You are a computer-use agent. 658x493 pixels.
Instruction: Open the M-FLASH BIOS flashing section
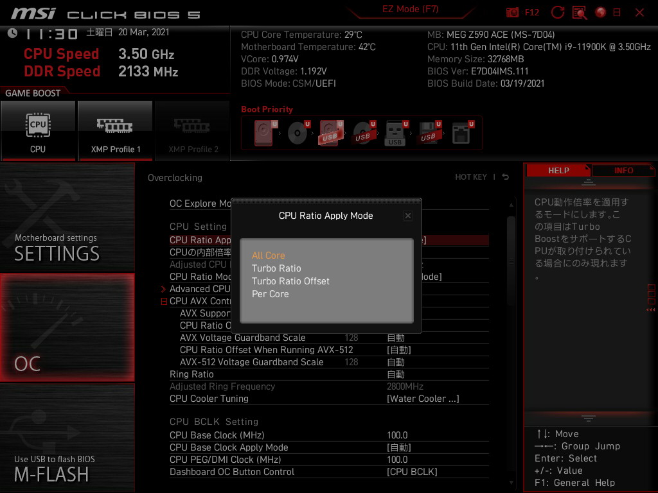[x=67, y=438]
